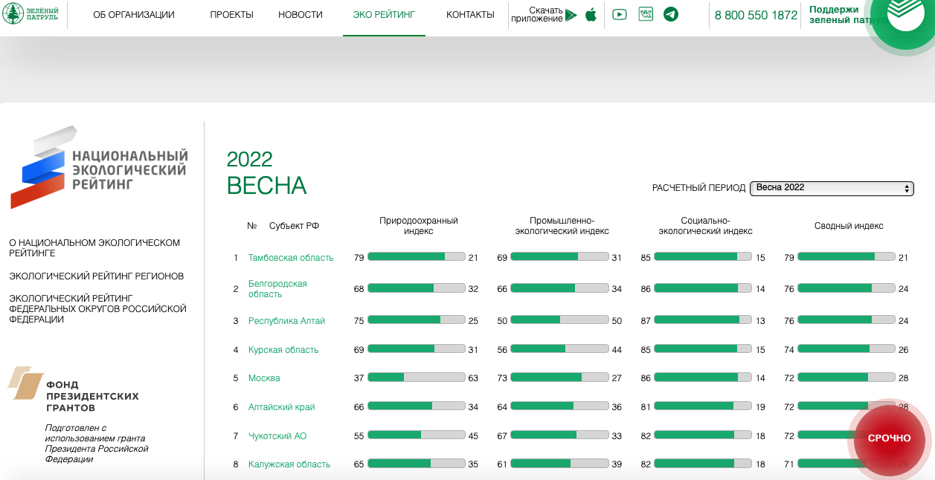
Task: Click the Экологический рейтинг регионов sidebar link
Action: pyautogui.click(x=97, y=276)
